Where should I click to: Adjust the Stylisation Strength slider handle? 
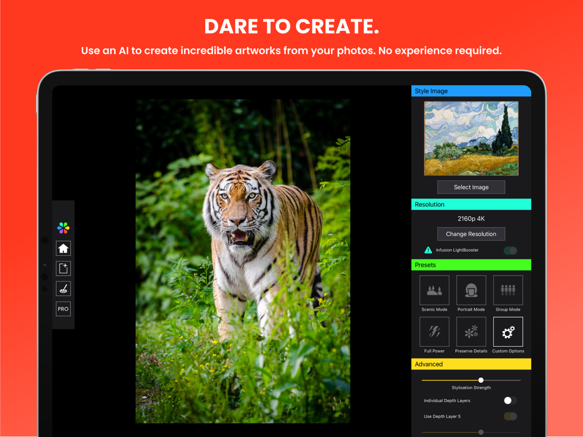(x=481, y=380)
